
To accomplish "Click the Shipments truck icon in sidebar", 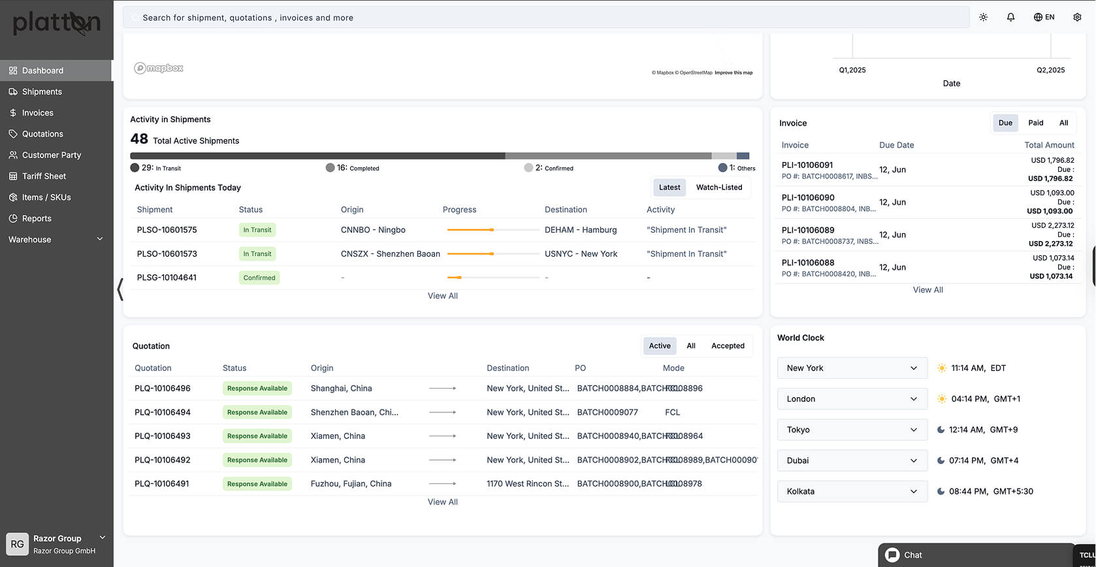I will click(x=13, y=92).
